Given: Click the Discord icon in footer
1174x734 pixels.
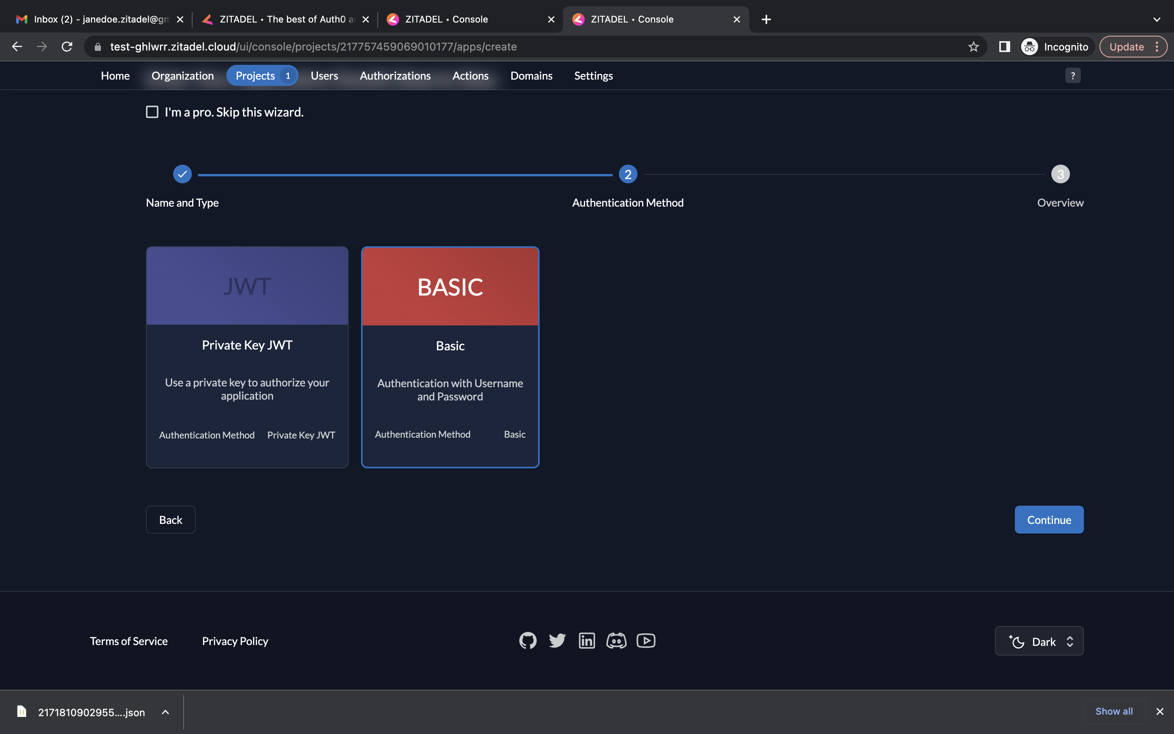Looking at the screenshot, I should pyautogui.click(x=616, y=641).
